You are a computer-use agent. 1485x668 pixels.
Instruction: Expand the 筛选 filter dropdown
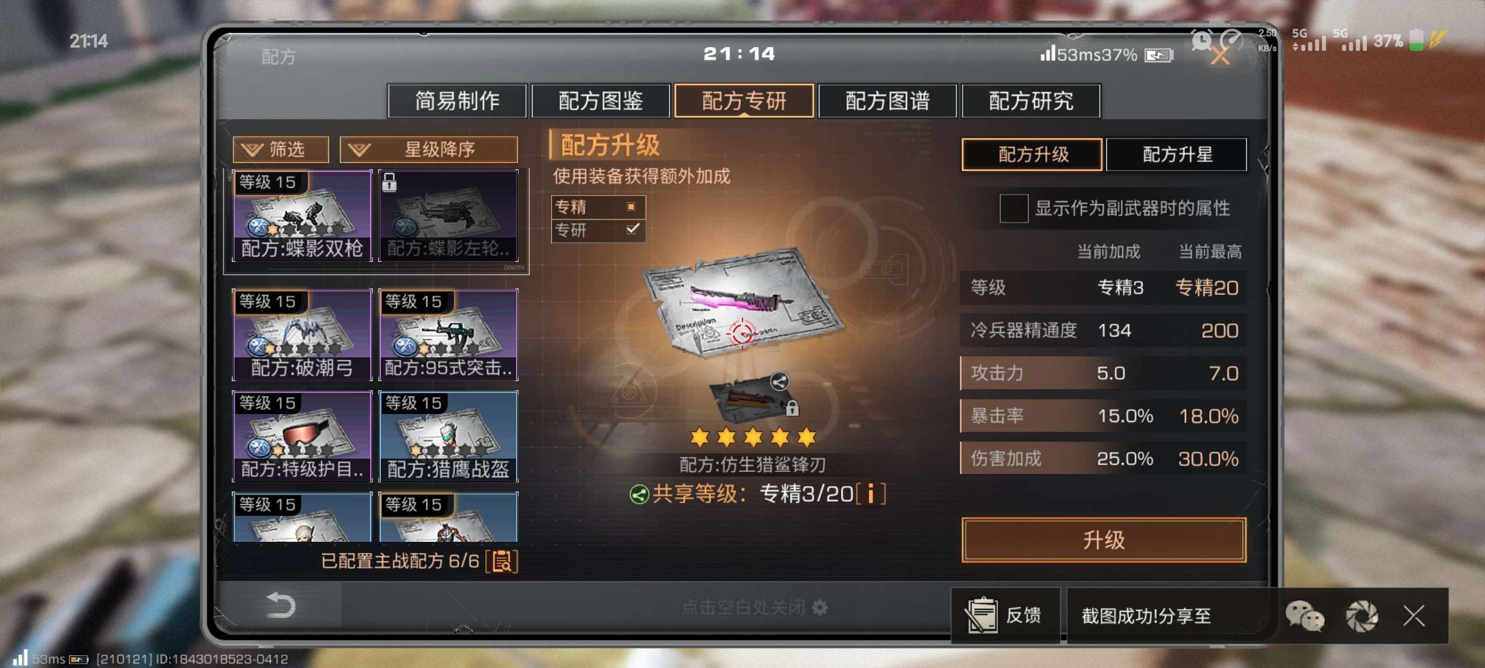pos(281,150)
